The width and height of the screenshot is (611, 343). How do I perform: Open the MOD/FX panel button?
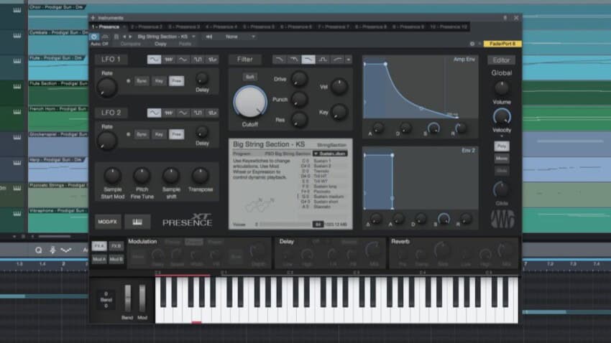(108, 222)
